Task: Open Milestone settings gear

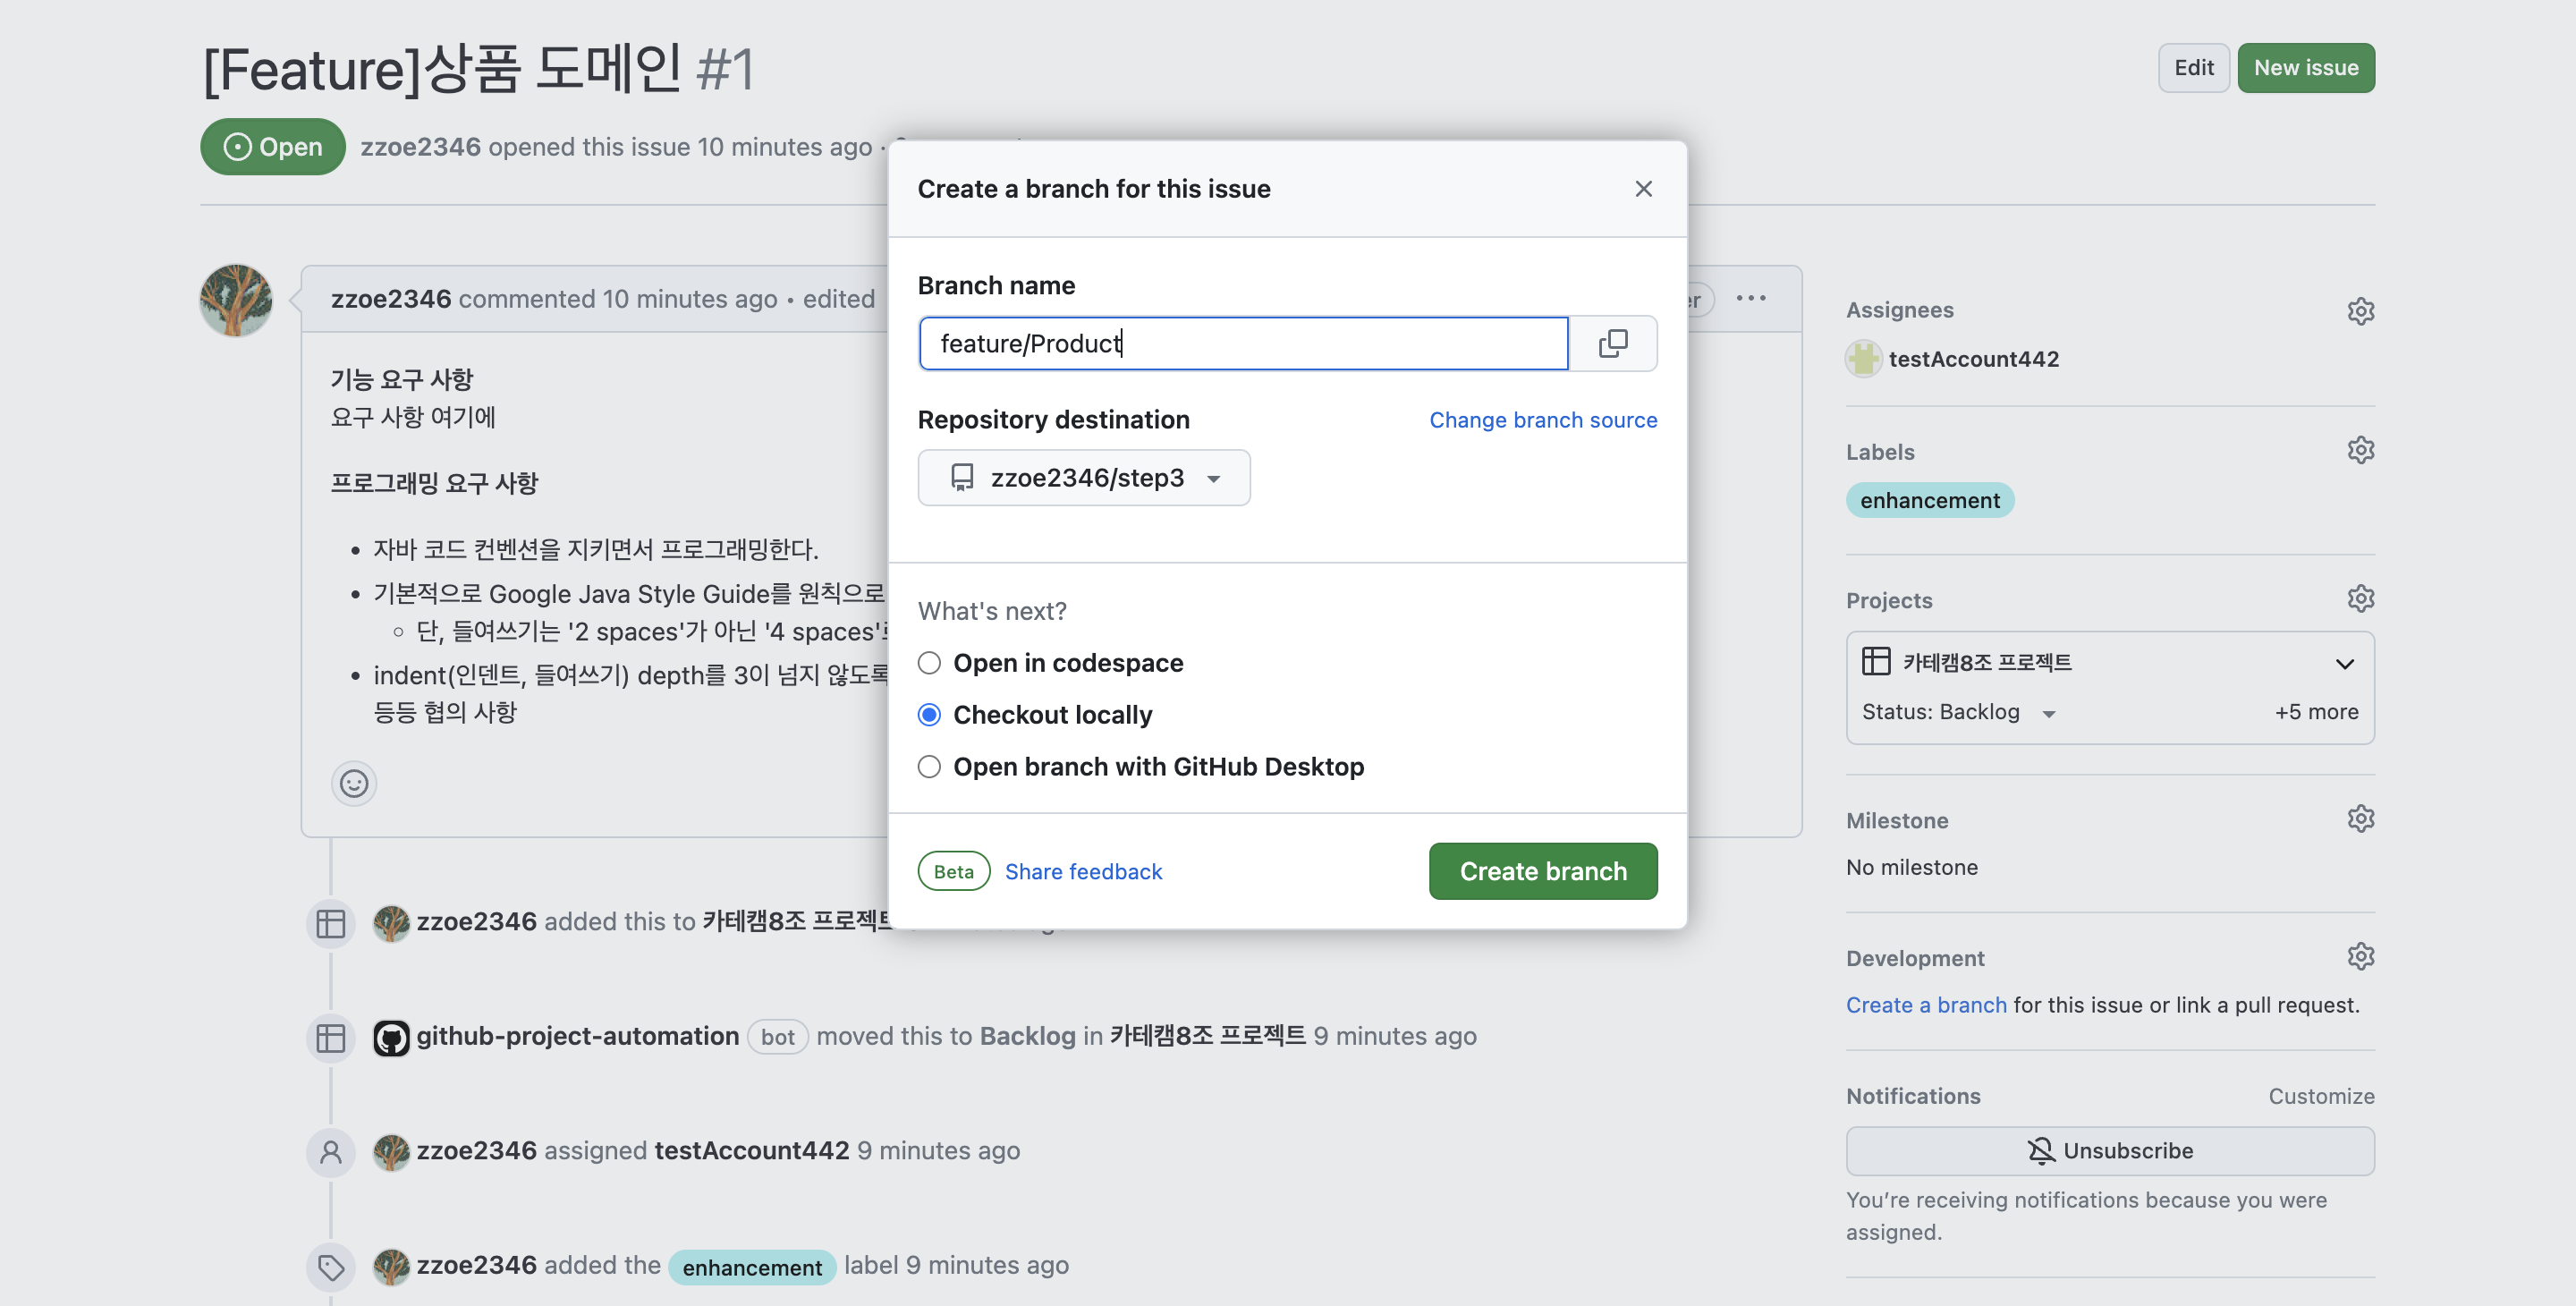Action: click(x=2360, y=819)
